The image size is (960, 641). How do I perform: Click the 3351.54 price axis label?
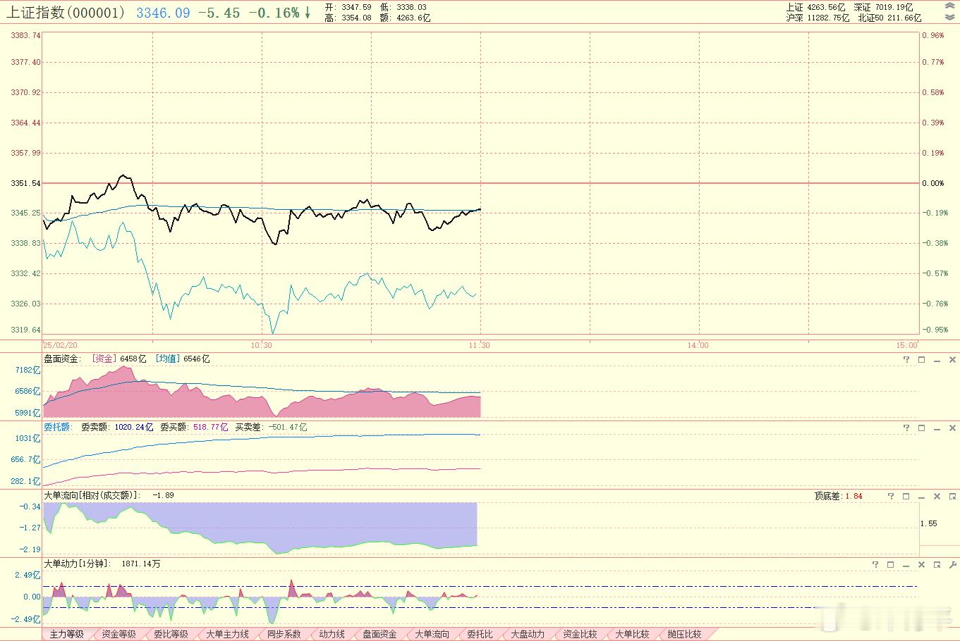[26, 183]
